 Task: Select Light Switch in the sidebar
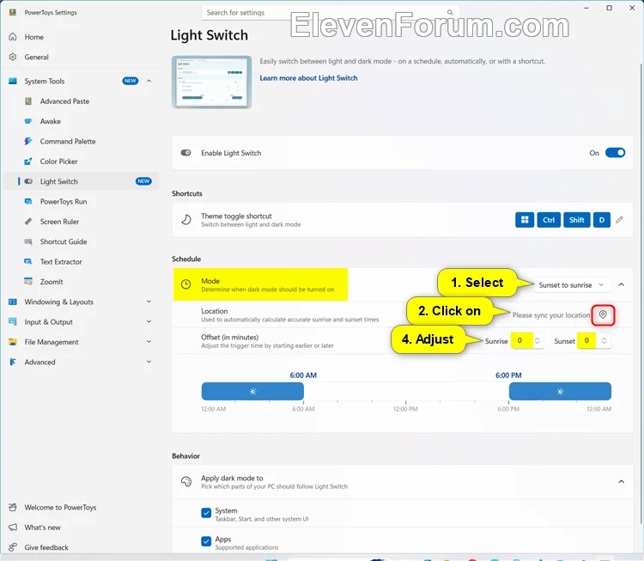click(x=81, y=181)
